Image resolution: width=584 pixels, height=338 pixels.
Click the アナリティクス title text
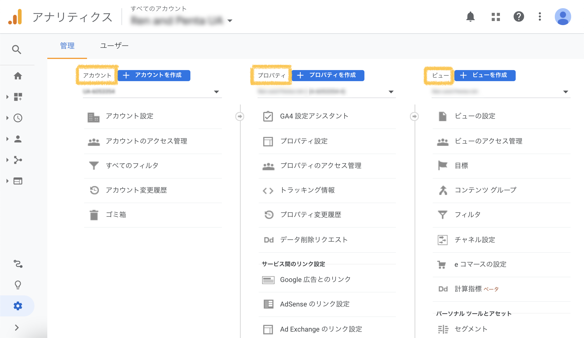(72, 17)
